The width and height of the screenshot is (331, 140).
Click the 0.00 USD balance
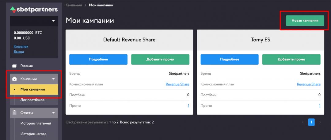(x=22, y=38)
